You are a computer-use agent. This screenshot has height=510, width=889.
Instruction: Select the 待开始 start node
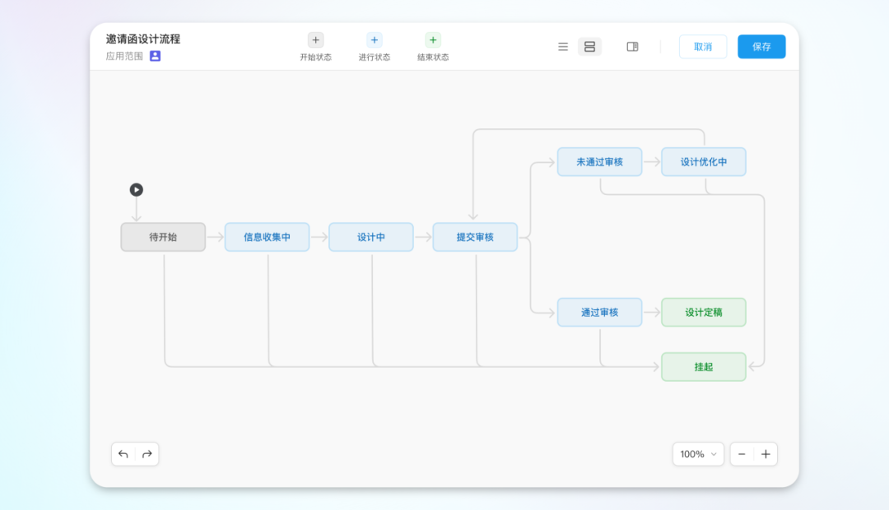pos(163,237)
